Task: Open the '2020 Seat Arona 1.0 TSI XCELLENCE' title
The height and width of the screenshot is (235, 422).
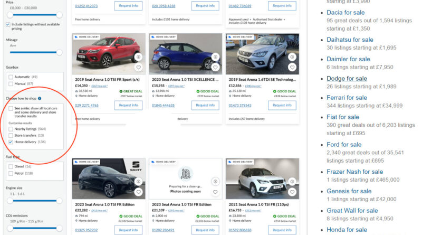Action: [x=185, y=80]
